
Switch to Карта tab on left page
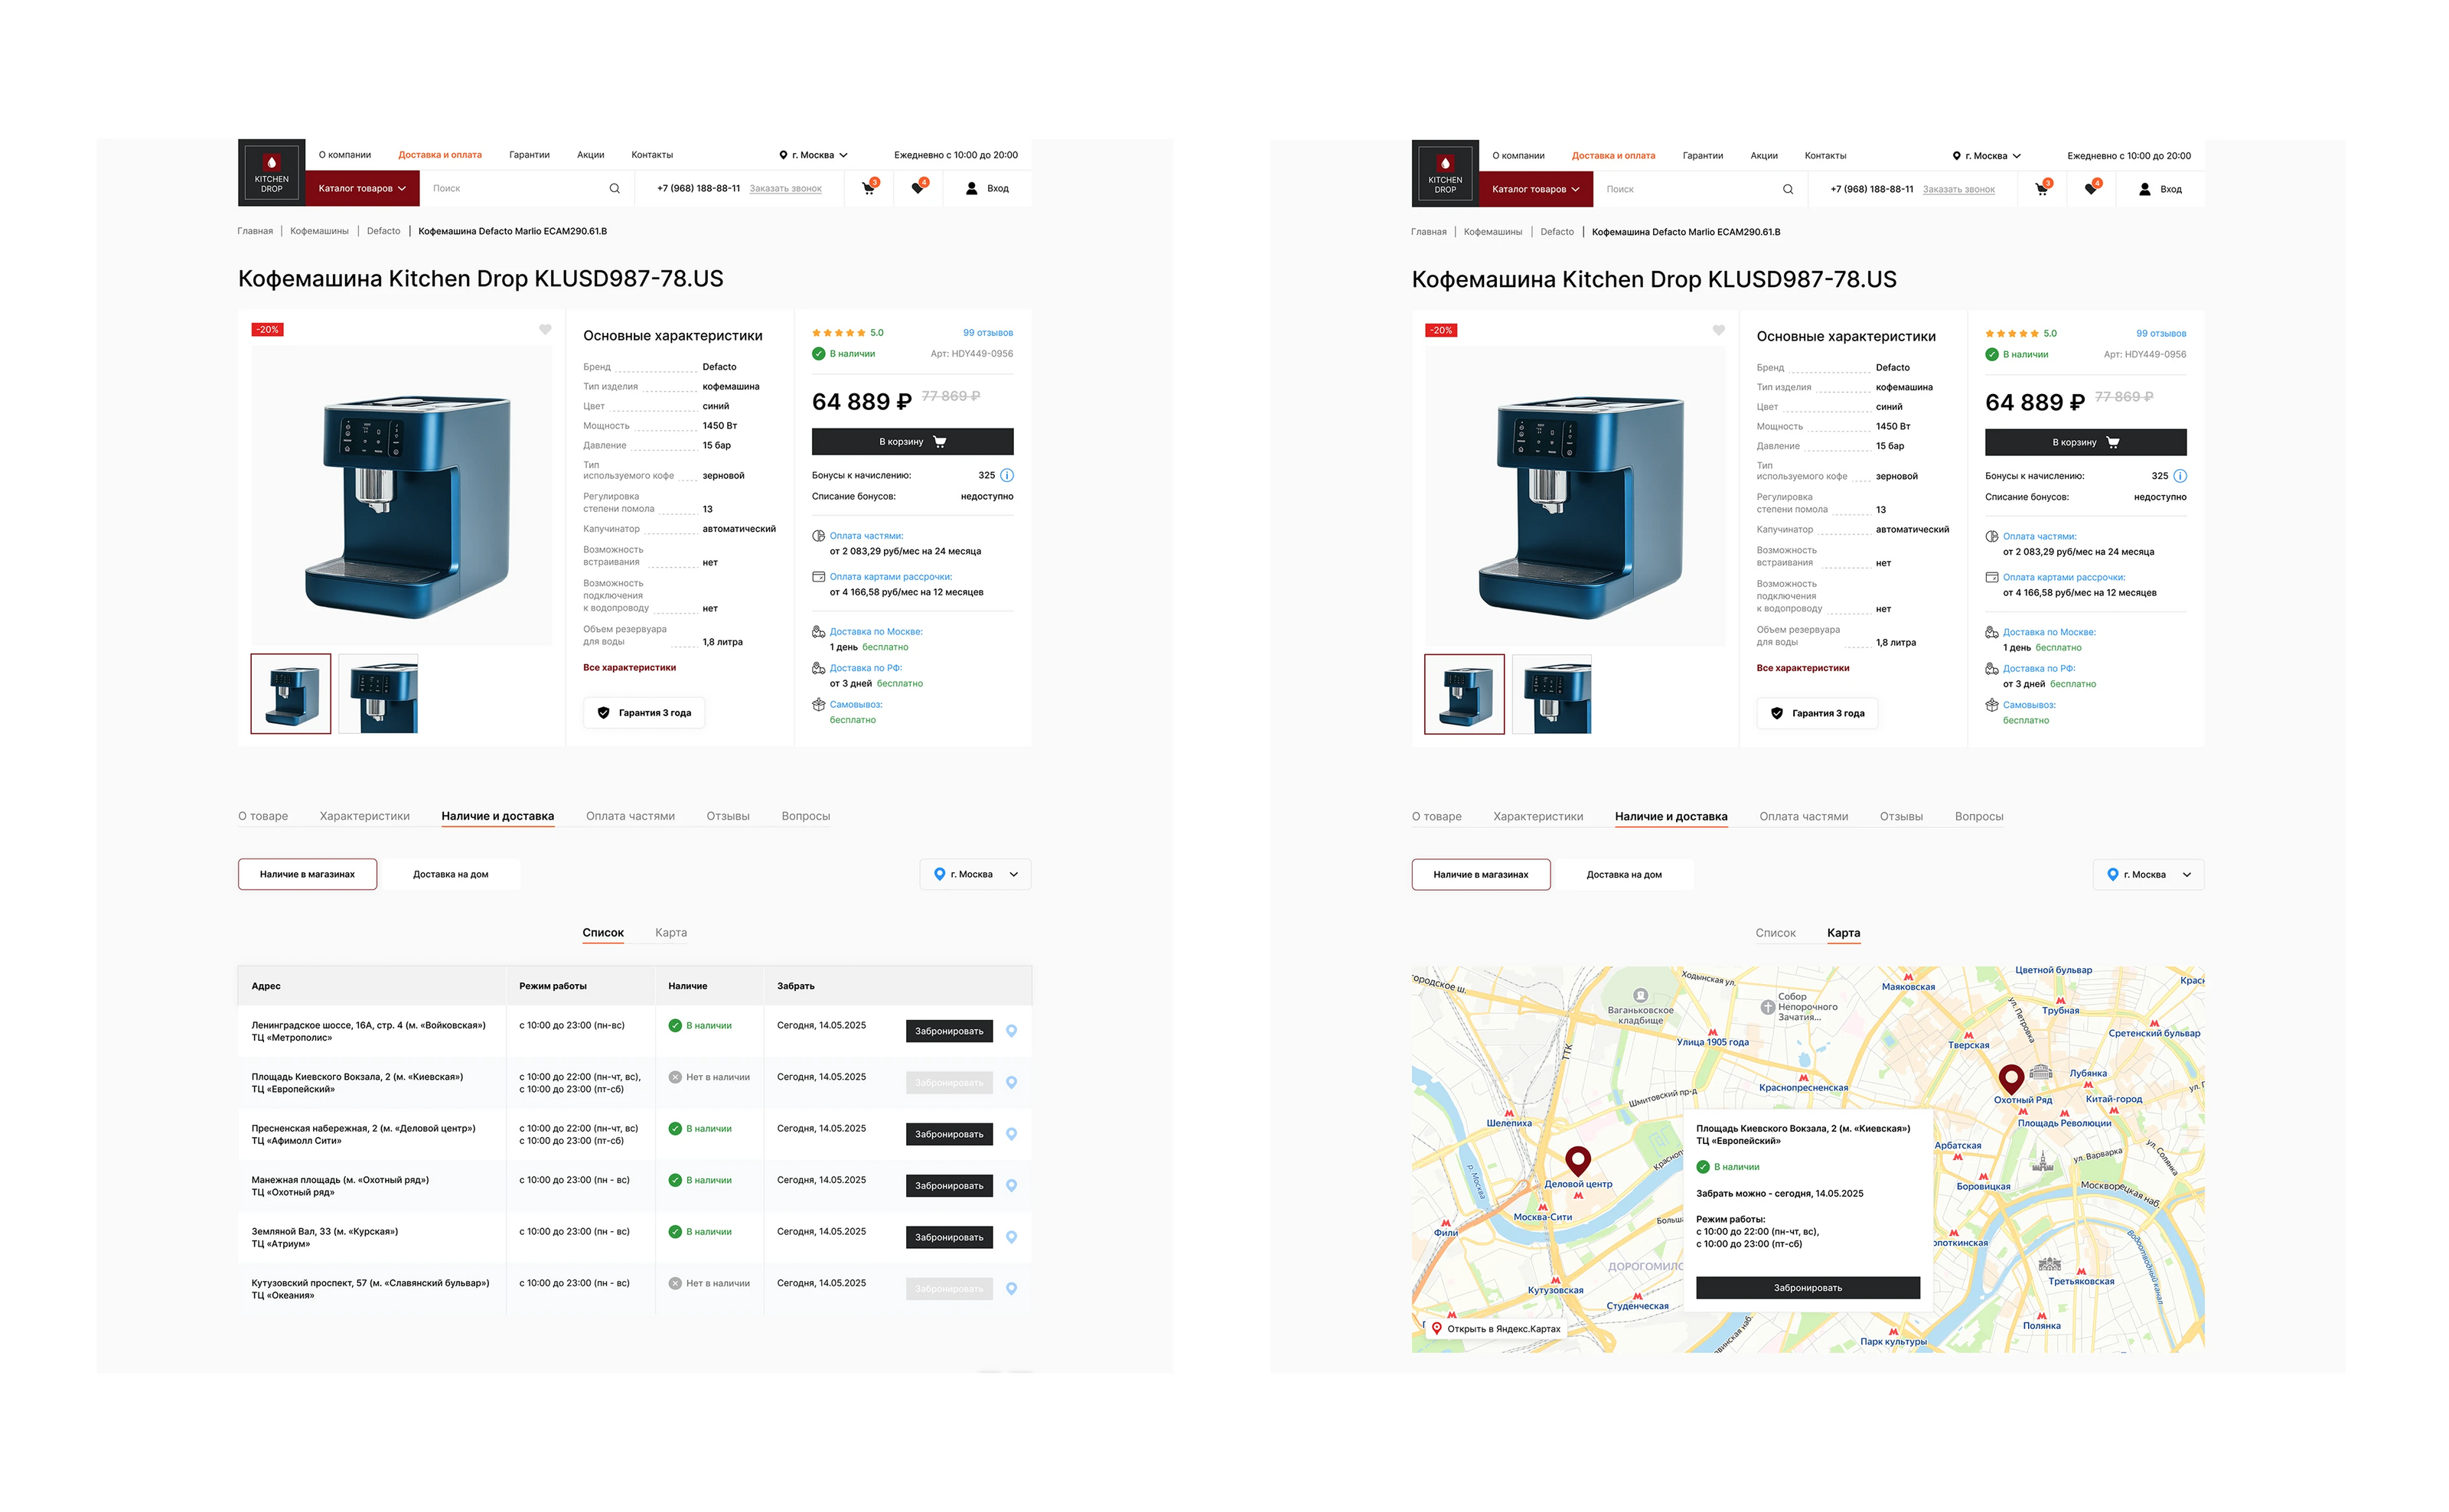click(x=670, y=932)
